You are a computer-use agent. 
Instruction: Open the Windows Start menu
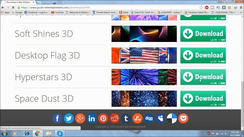tap(4, 134)
